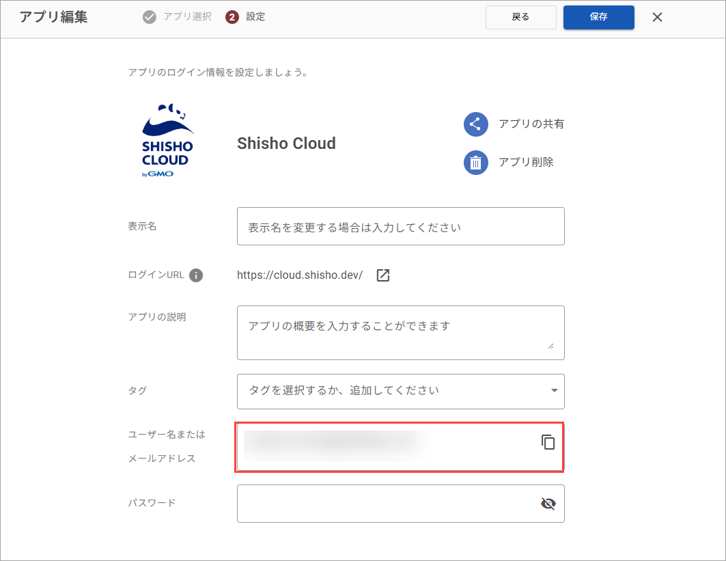Click the info icon beside ログインURL
The height and width of the screenshot is (561, 726).
196,275
